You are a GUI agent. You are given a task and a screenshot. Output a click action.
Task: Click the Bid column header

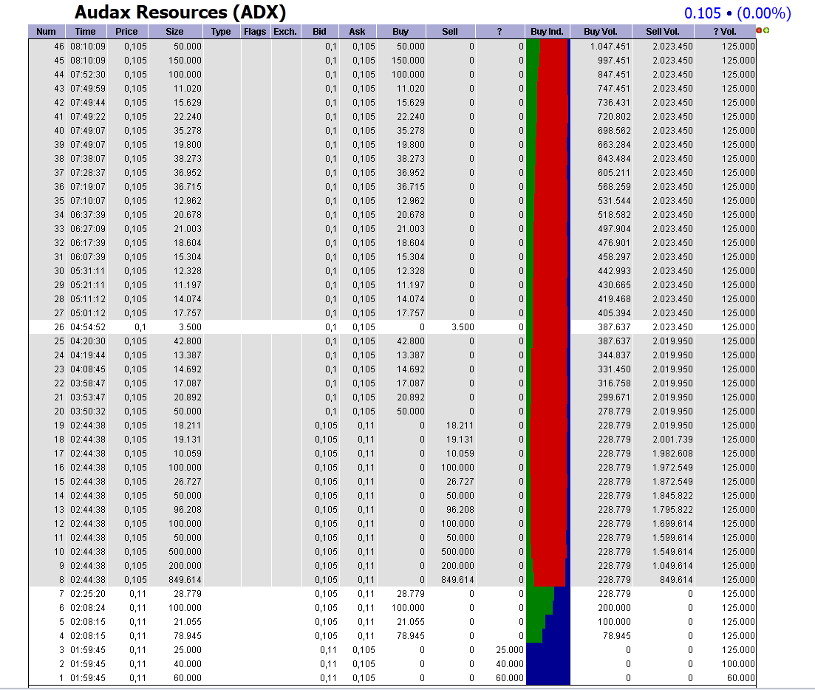(319, 31)
